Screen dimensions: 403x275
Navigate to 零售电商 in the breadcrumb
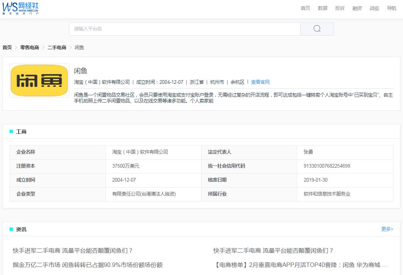point(29,47)
